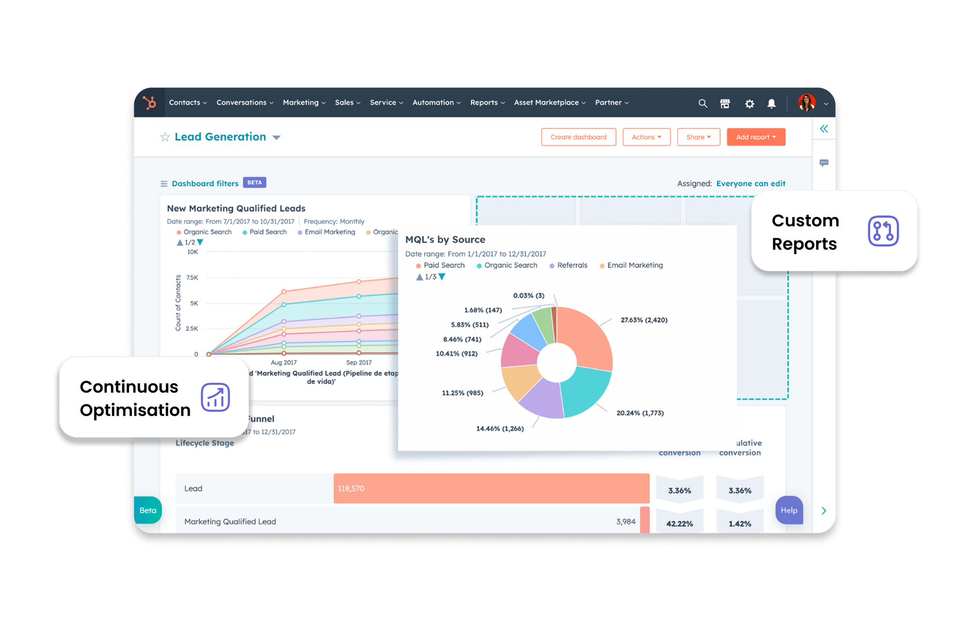This screenshot has height=620, width=970.
Task: Open the Dashboard filters icon
Action: click(163, 183)
